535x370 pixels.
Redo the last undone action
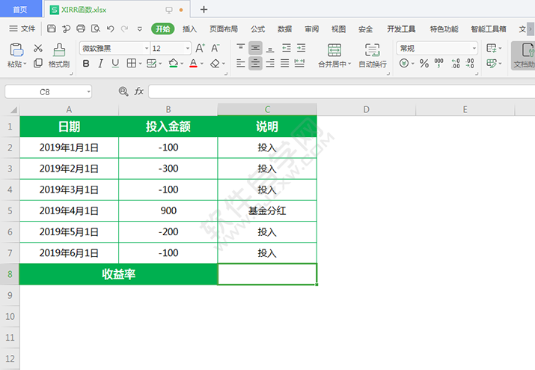click(124, 28)
